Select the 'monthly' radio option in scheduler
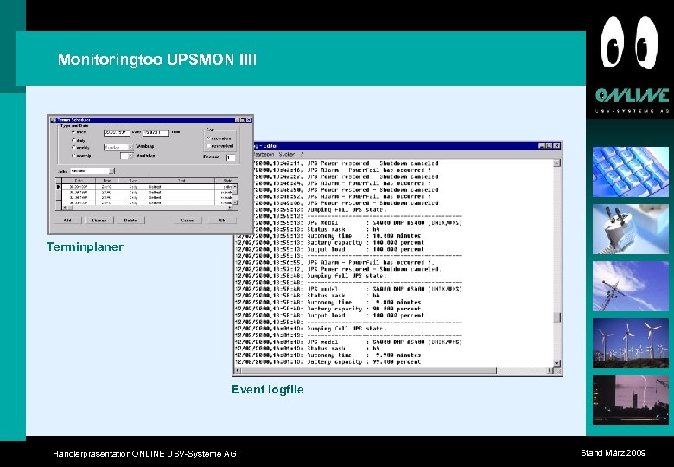The image size is (674, 467). click(x=73, y=156)
